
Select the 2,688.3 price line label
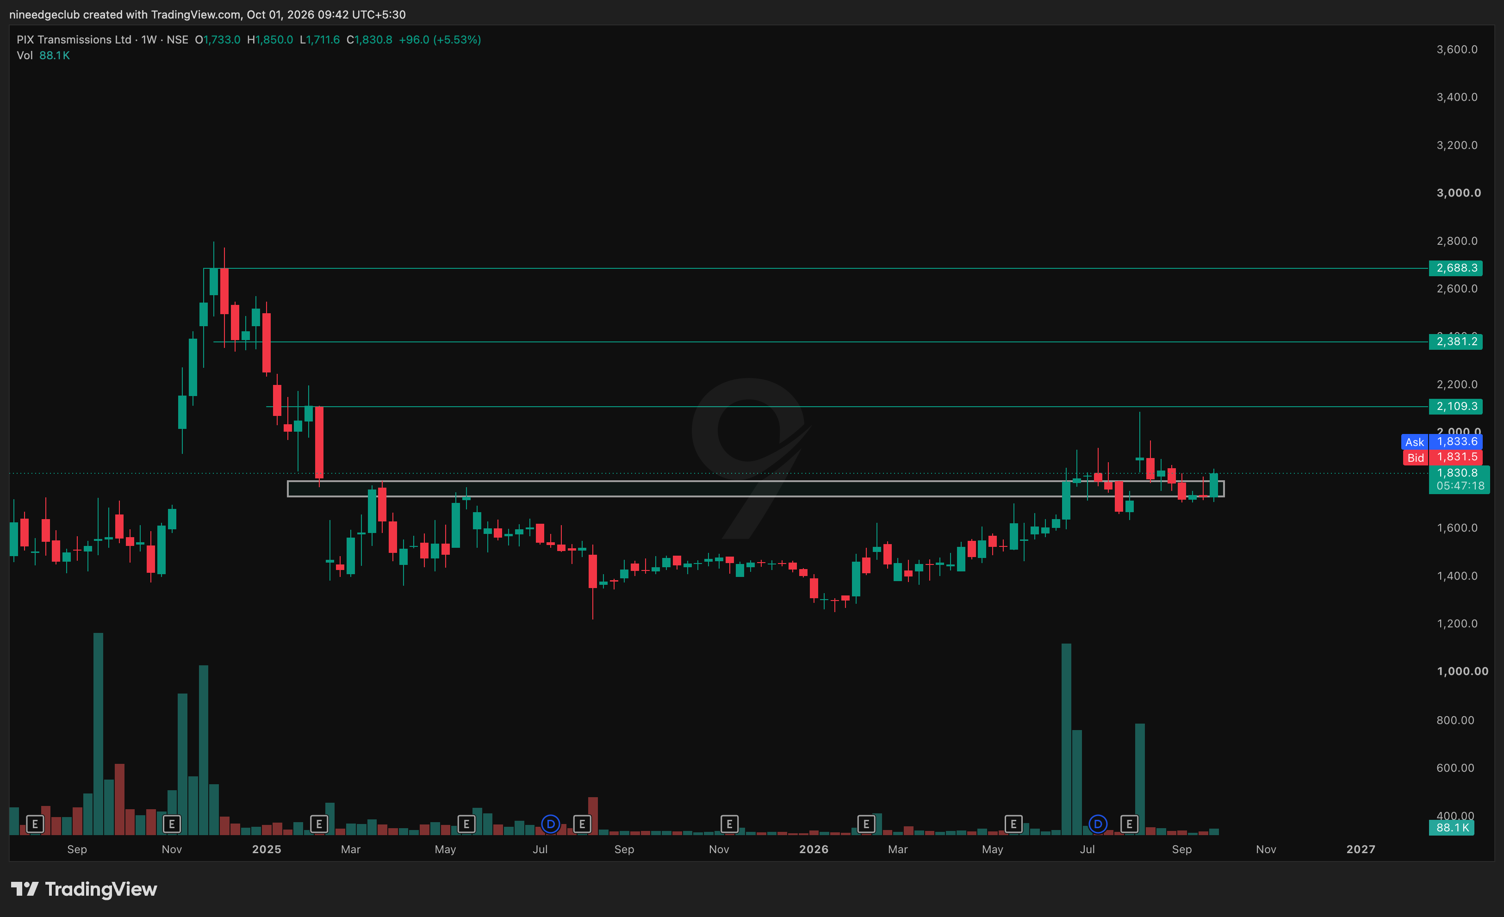[1456, 268]
